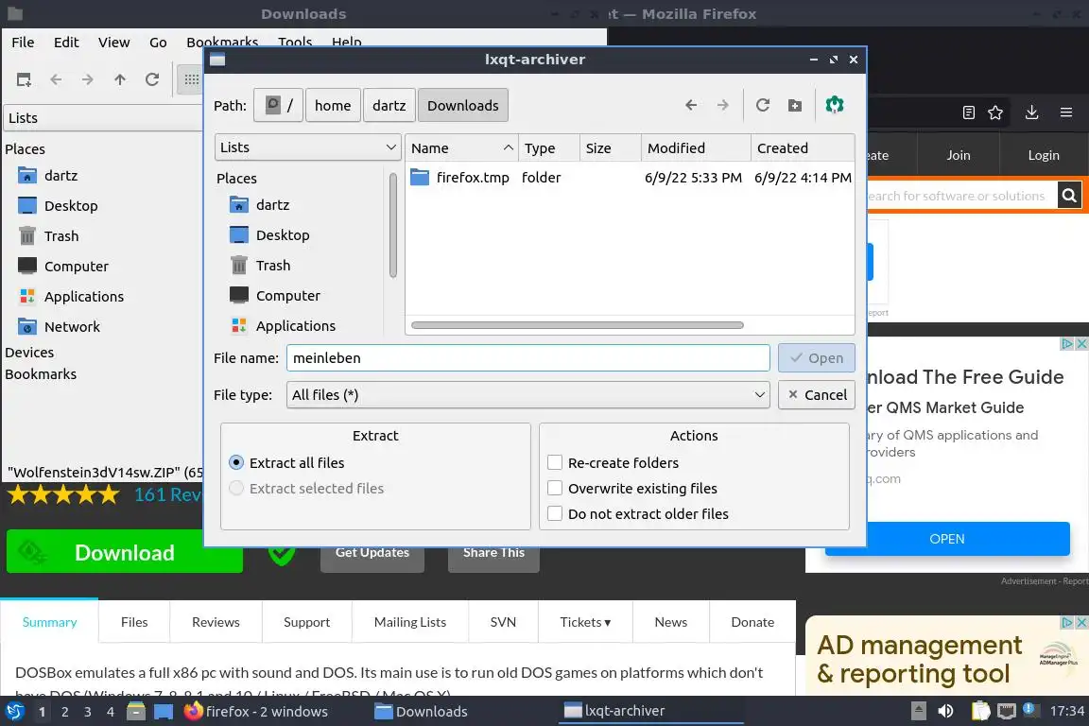Switch to the Mailing Lists tab
The width and height of the screenshot is (1089, 726).
409,622
